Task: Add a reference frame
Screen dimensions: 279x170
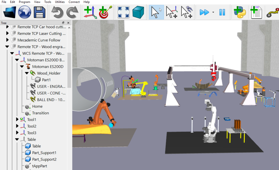Action: point(90,12)
